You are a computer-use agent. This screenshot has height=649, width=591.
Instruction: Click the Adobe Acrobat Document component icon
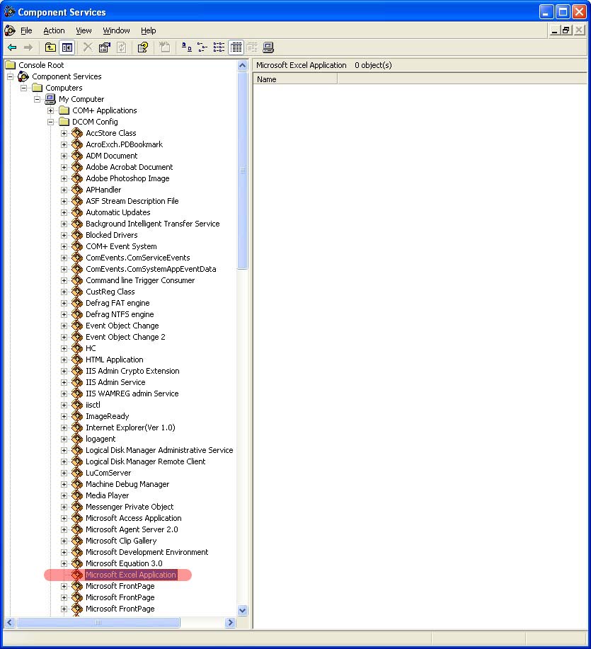(x=77, y=167)
